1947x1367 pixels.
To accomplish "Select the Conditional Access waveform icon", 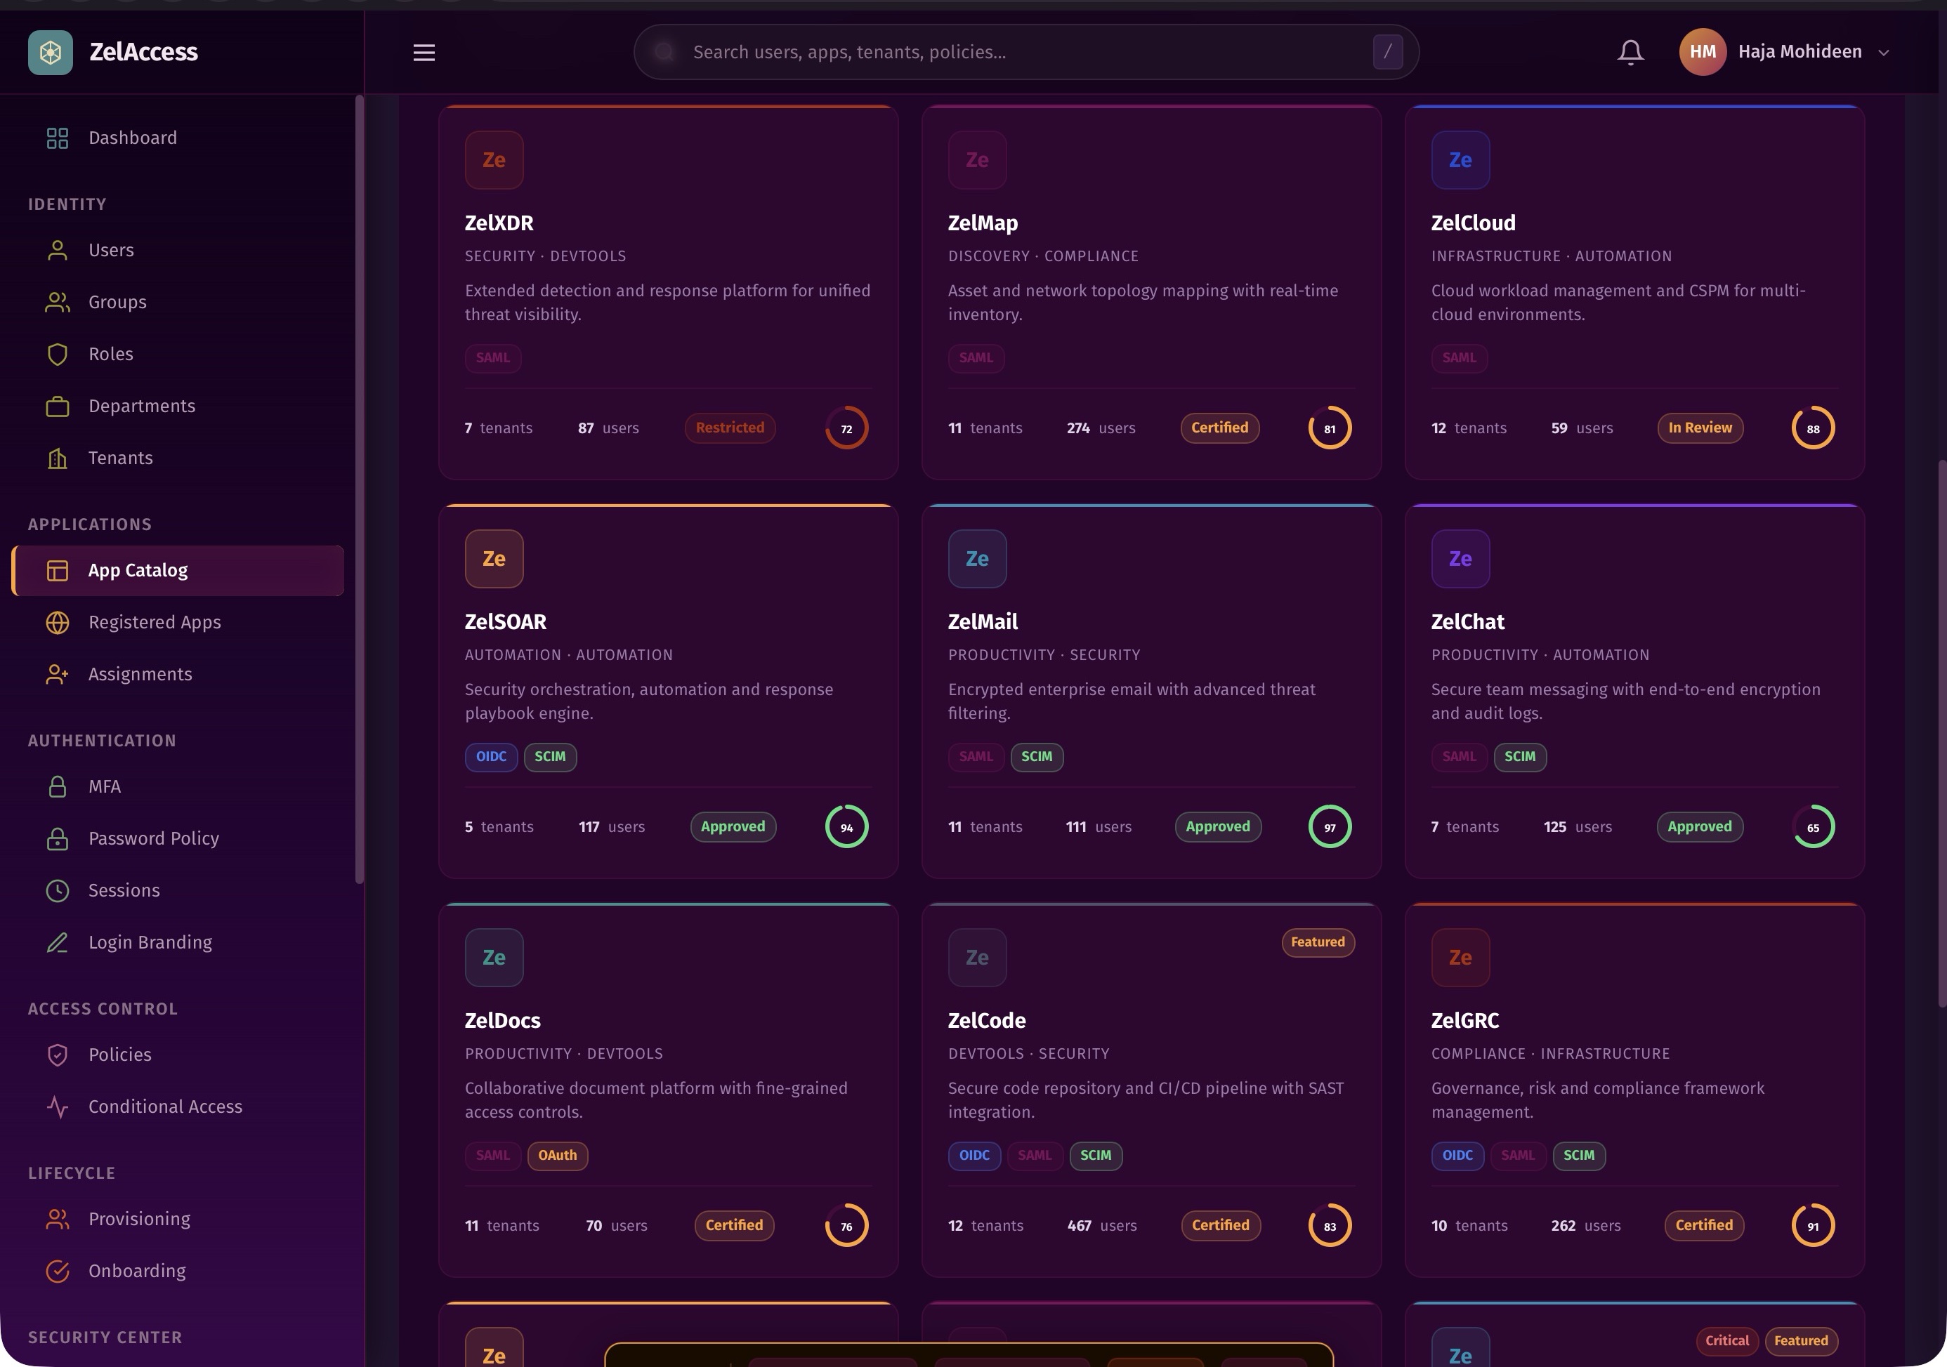I will point(57,1106).
